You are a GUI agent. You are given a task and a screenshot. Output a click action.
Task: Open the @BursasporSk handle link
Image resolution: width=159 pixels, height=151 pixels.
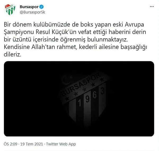pyautogui.click(x=32, y=12)
